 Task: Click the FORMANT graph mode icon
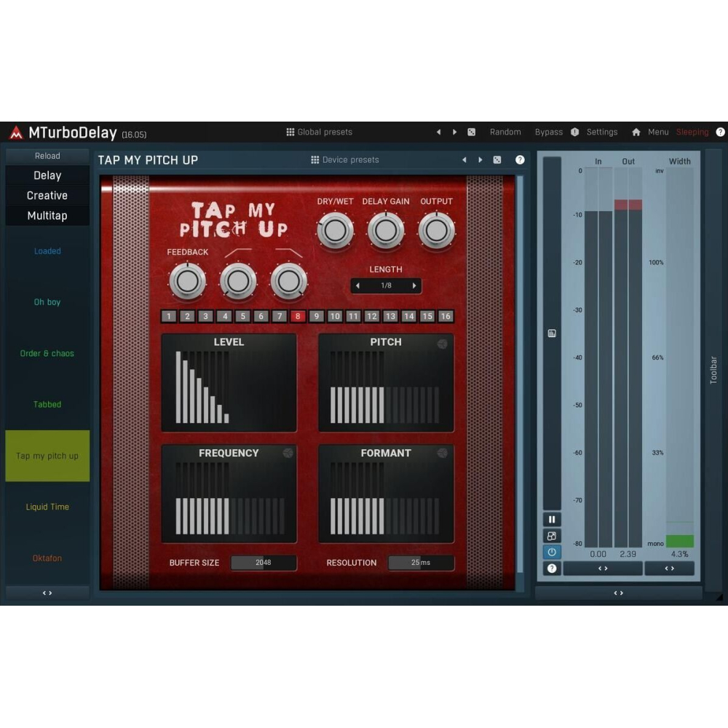[443, 453]
